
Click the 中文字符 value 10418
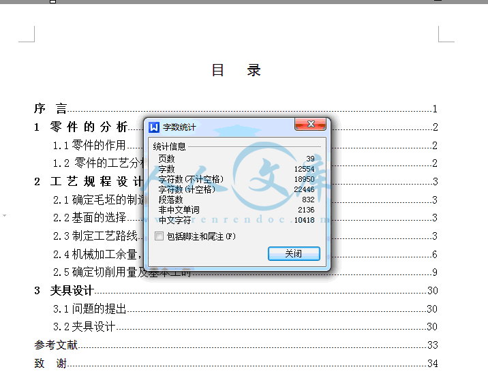(305, 220)
